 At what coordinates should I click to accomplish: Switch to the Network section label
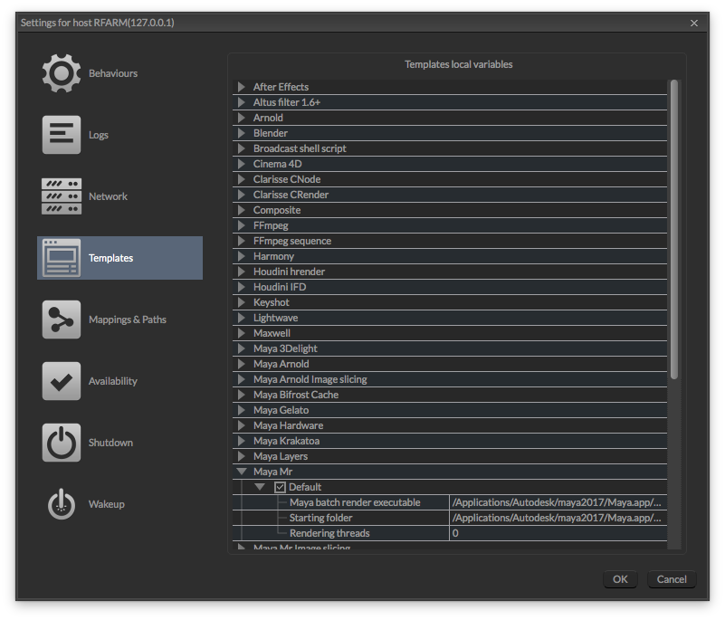pos(108,196)
